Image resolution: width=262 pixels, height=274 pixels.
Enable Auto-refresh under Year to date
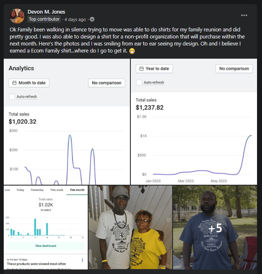139,82
